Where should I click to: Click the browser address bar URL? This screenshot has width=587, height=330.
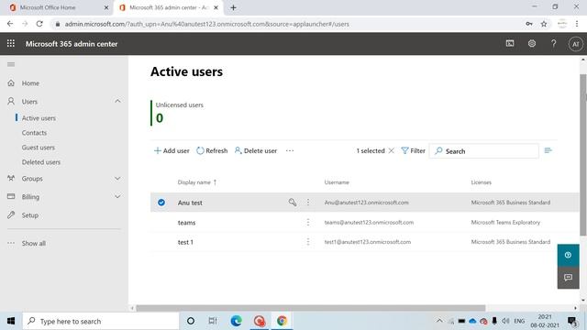coord(206,24)
